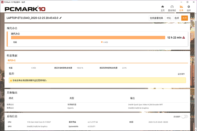
Task: Click the pencil icon to rename the result
Action: (x=61, y=18)
